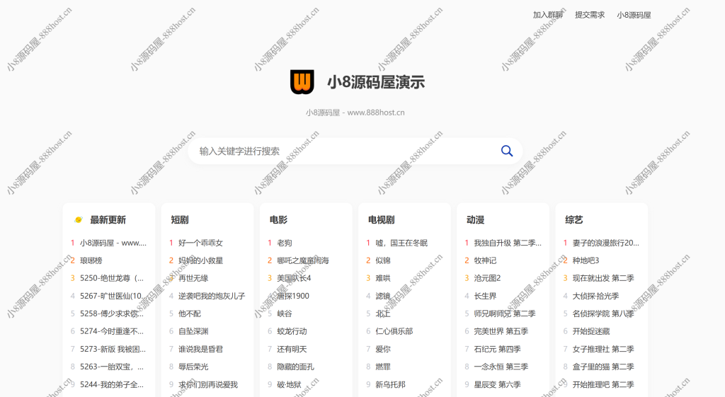Open TV series 燃罪
725x397 pixels.
pos(383,367)
